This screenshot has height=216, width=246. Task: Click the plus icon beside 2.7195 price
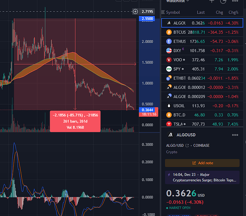(x=135, y=11)
